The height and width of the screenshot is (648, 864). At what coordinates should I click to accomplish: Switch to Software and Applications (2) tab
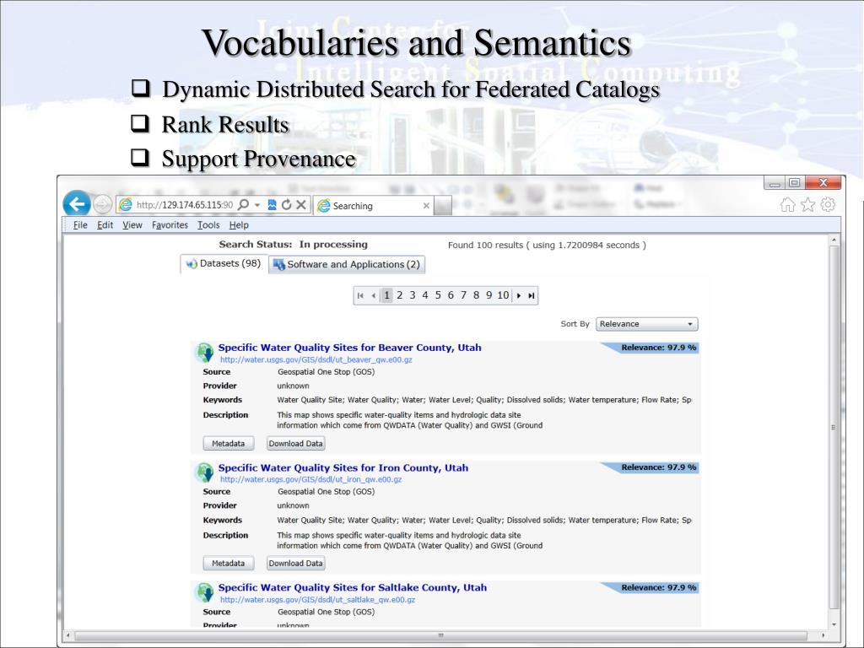pyautogui.click(x=347, y=264)
